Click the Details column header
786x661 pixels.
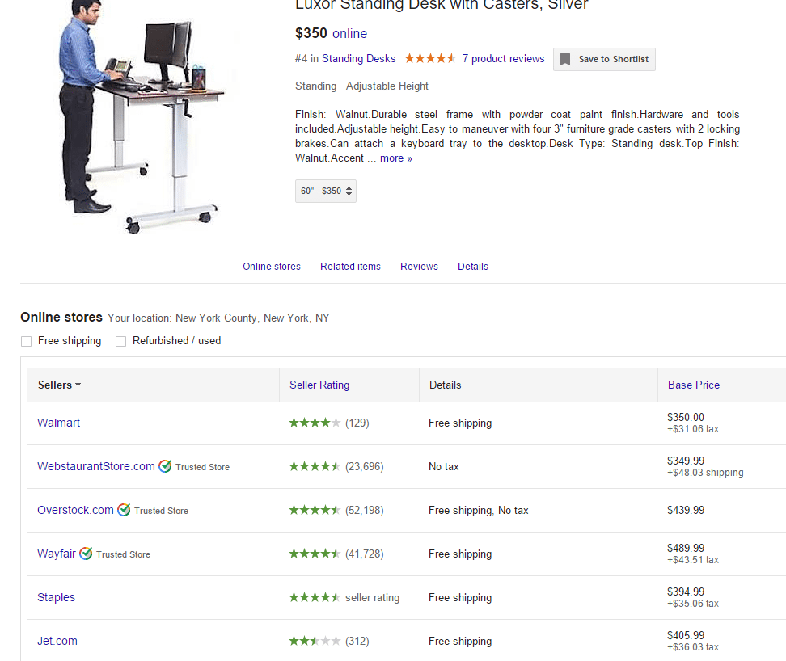click(445, 385)
